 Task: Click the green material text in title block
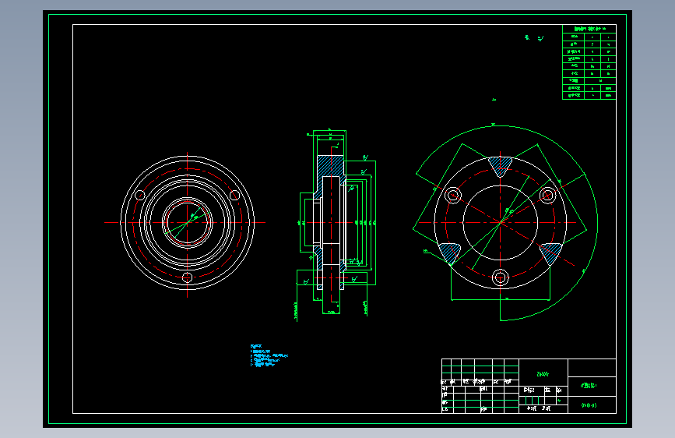click(x=543, y=374)
